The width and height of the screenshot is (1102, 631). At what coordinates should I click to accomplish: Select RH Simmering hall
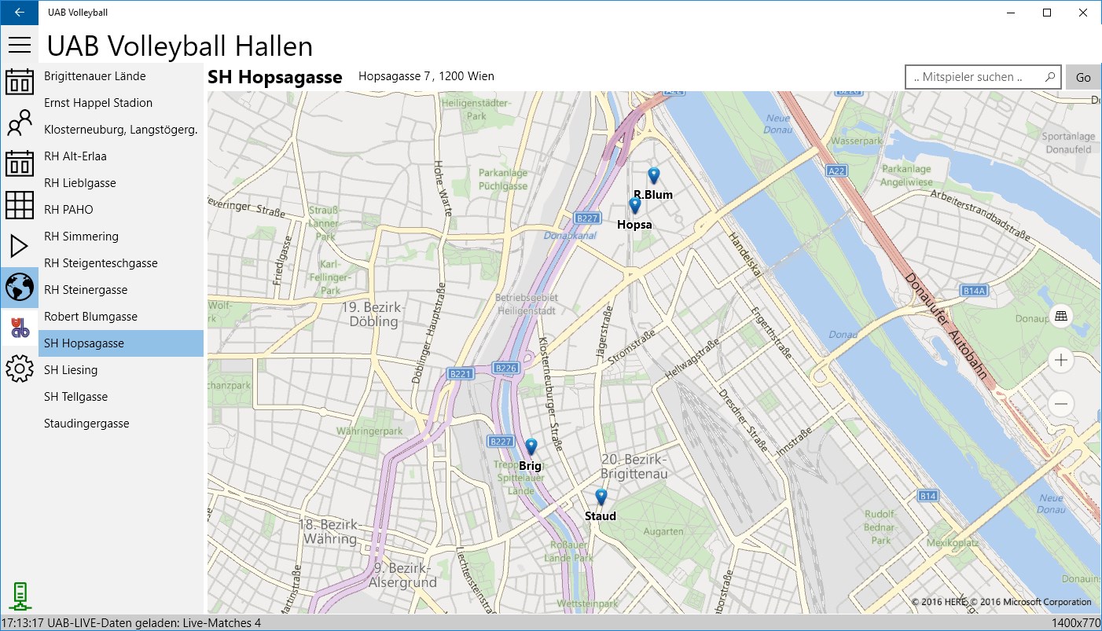pyautogui.click(x=121, y=237)
